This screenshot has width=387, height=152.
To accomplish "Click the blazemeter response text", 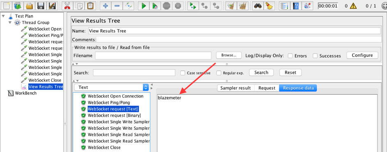I will tap(169, 98).
